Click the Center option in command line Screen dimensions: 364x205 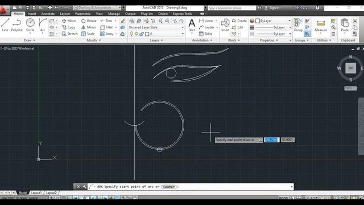click(169, 187)
